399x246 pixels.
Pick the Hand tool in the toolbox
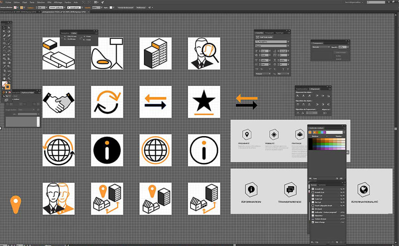[4, 79]
